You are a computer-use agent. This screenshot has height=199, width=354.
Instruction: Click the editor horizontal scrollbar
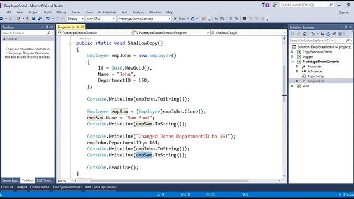(169, 181)
